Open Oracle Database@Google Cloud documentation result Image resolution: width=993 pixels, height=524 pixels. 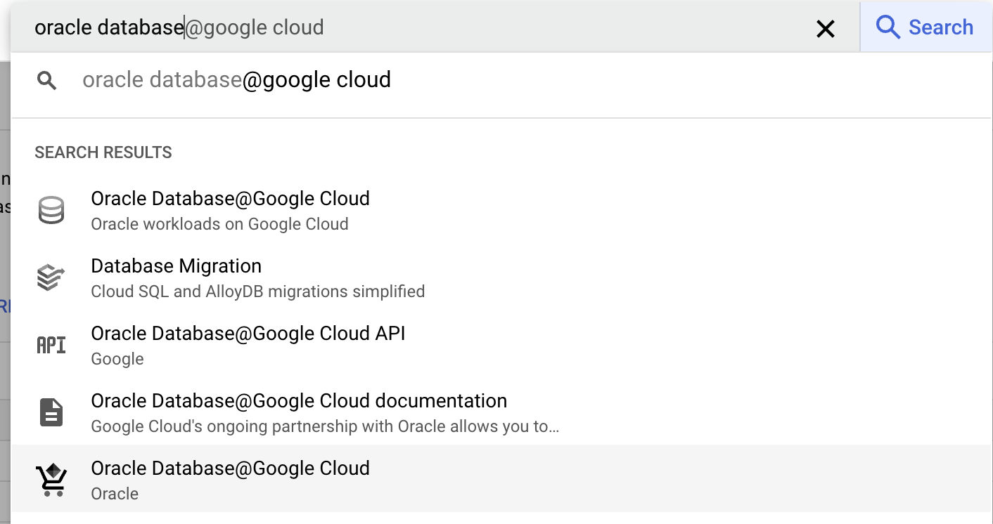(x=299, y=401)
